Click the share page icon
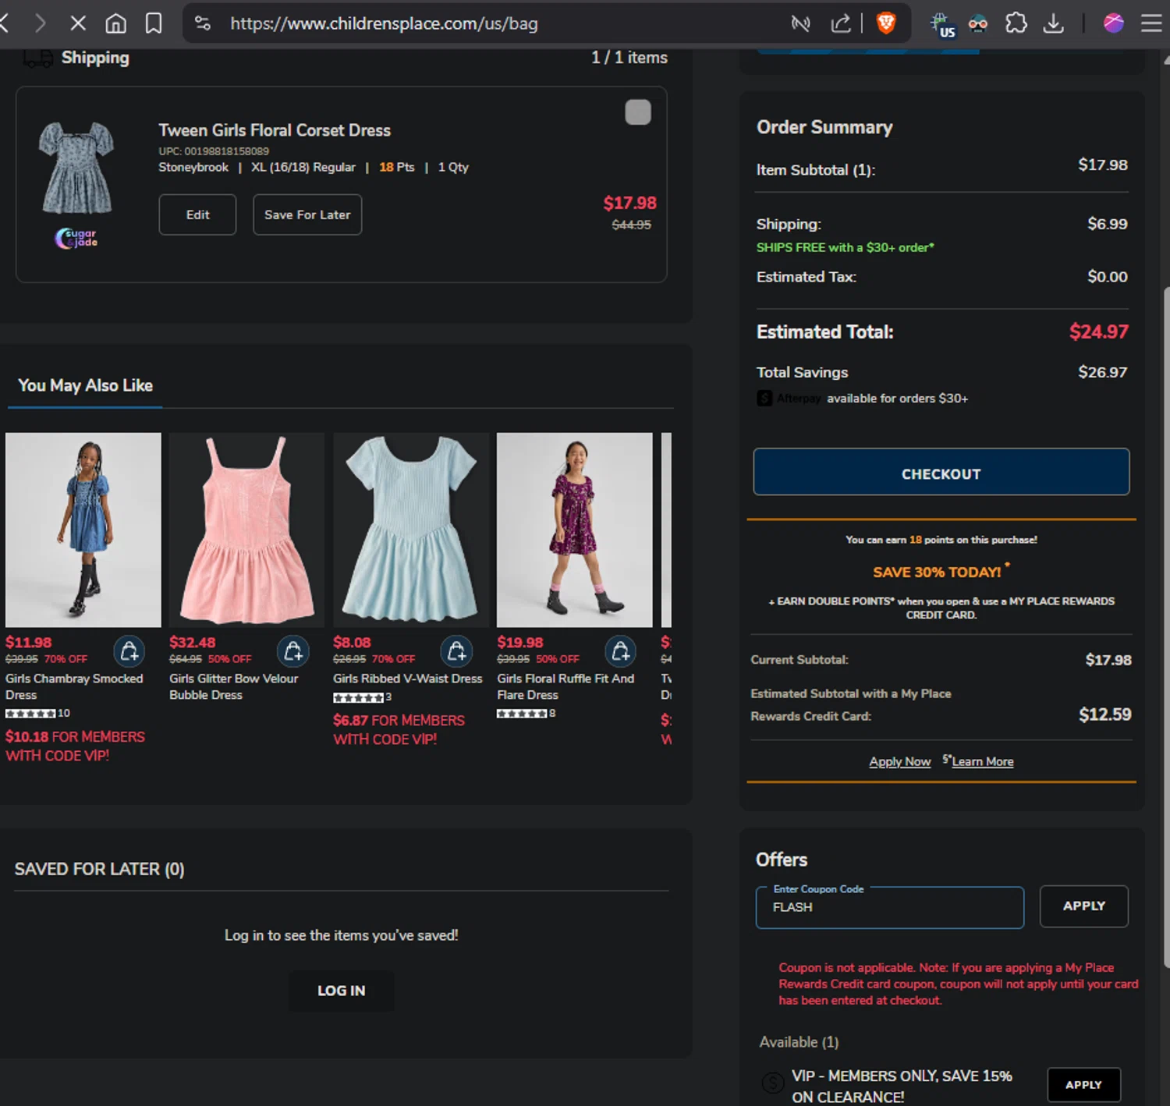This screenshot has height=1106, width=1170. tap(840, 23)
